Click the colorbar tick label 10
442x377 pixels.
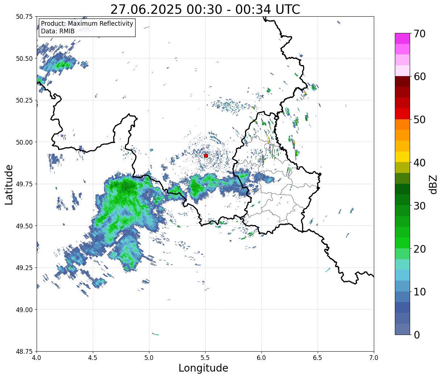[419, 292]
